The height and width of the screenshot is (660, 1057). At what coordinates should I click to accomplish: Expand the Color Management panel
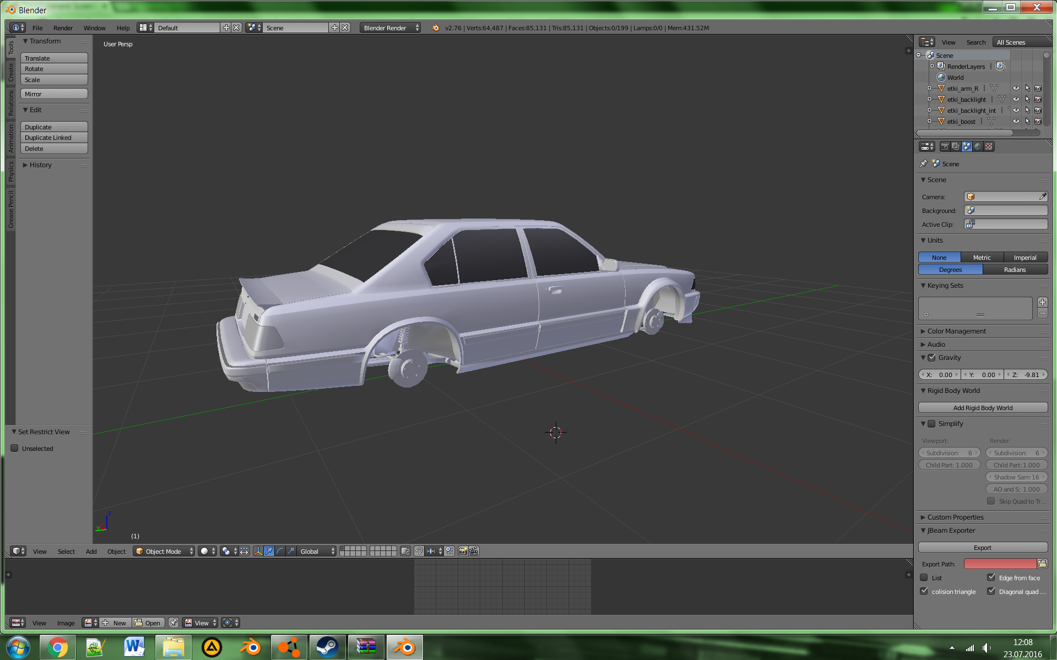(956, 331)
